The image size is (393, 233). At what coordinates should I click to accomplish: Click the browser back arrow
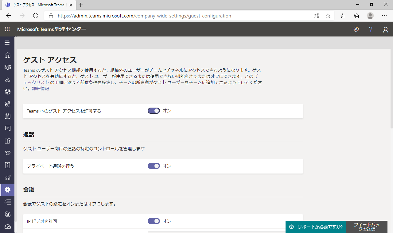[9, 16]
